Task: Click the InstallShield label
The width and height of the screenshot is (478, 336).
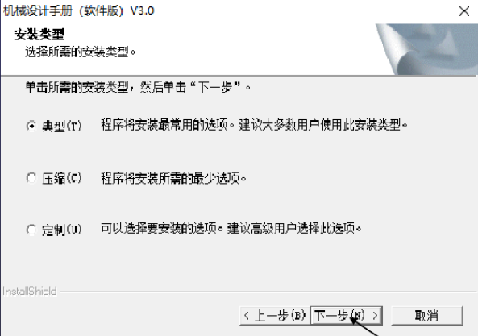Action: 30,291
